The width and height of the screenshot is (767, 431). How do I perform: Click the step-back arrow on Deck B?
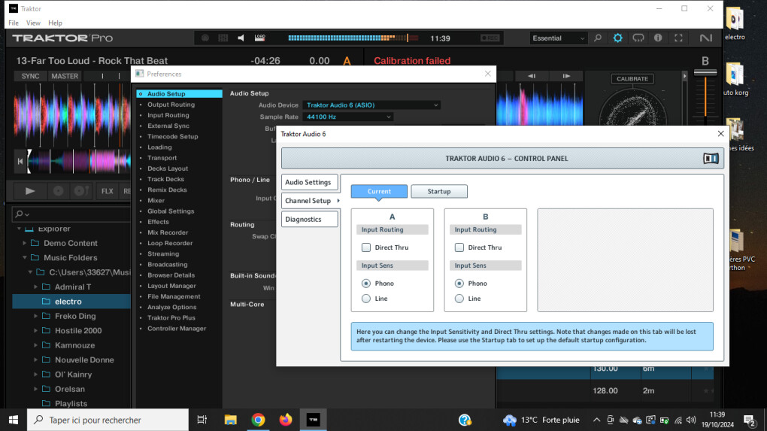point(531,76)
